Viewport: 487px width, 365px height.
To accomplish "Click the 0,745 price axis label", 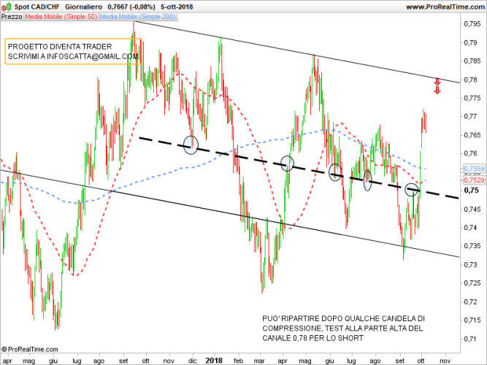I will [472, 209].
